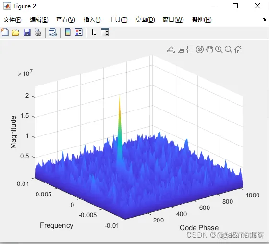Open the 工具(T) menu

click(118, 20)
